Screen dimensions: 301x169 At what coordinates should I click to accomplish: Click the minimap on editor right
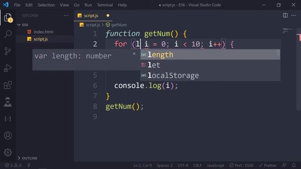(x=287, y=31)
